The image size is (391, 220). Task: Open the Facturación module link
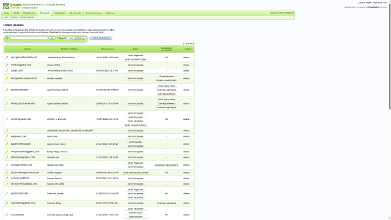(362, 7)
